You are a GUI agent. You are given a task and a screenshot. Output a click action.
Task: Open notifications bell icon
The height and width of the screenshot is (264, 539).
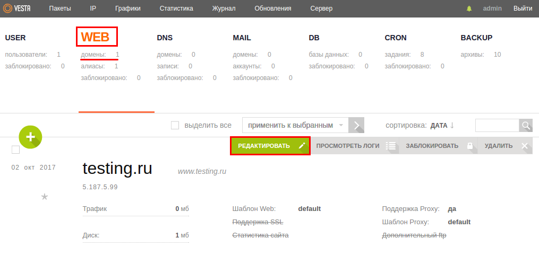(469, 8)
